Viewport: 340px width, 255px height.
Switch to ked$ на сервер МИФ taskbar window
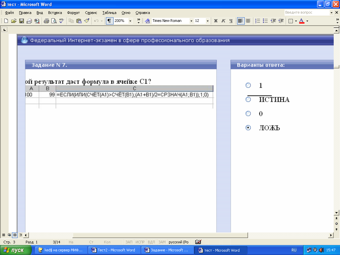61,250
